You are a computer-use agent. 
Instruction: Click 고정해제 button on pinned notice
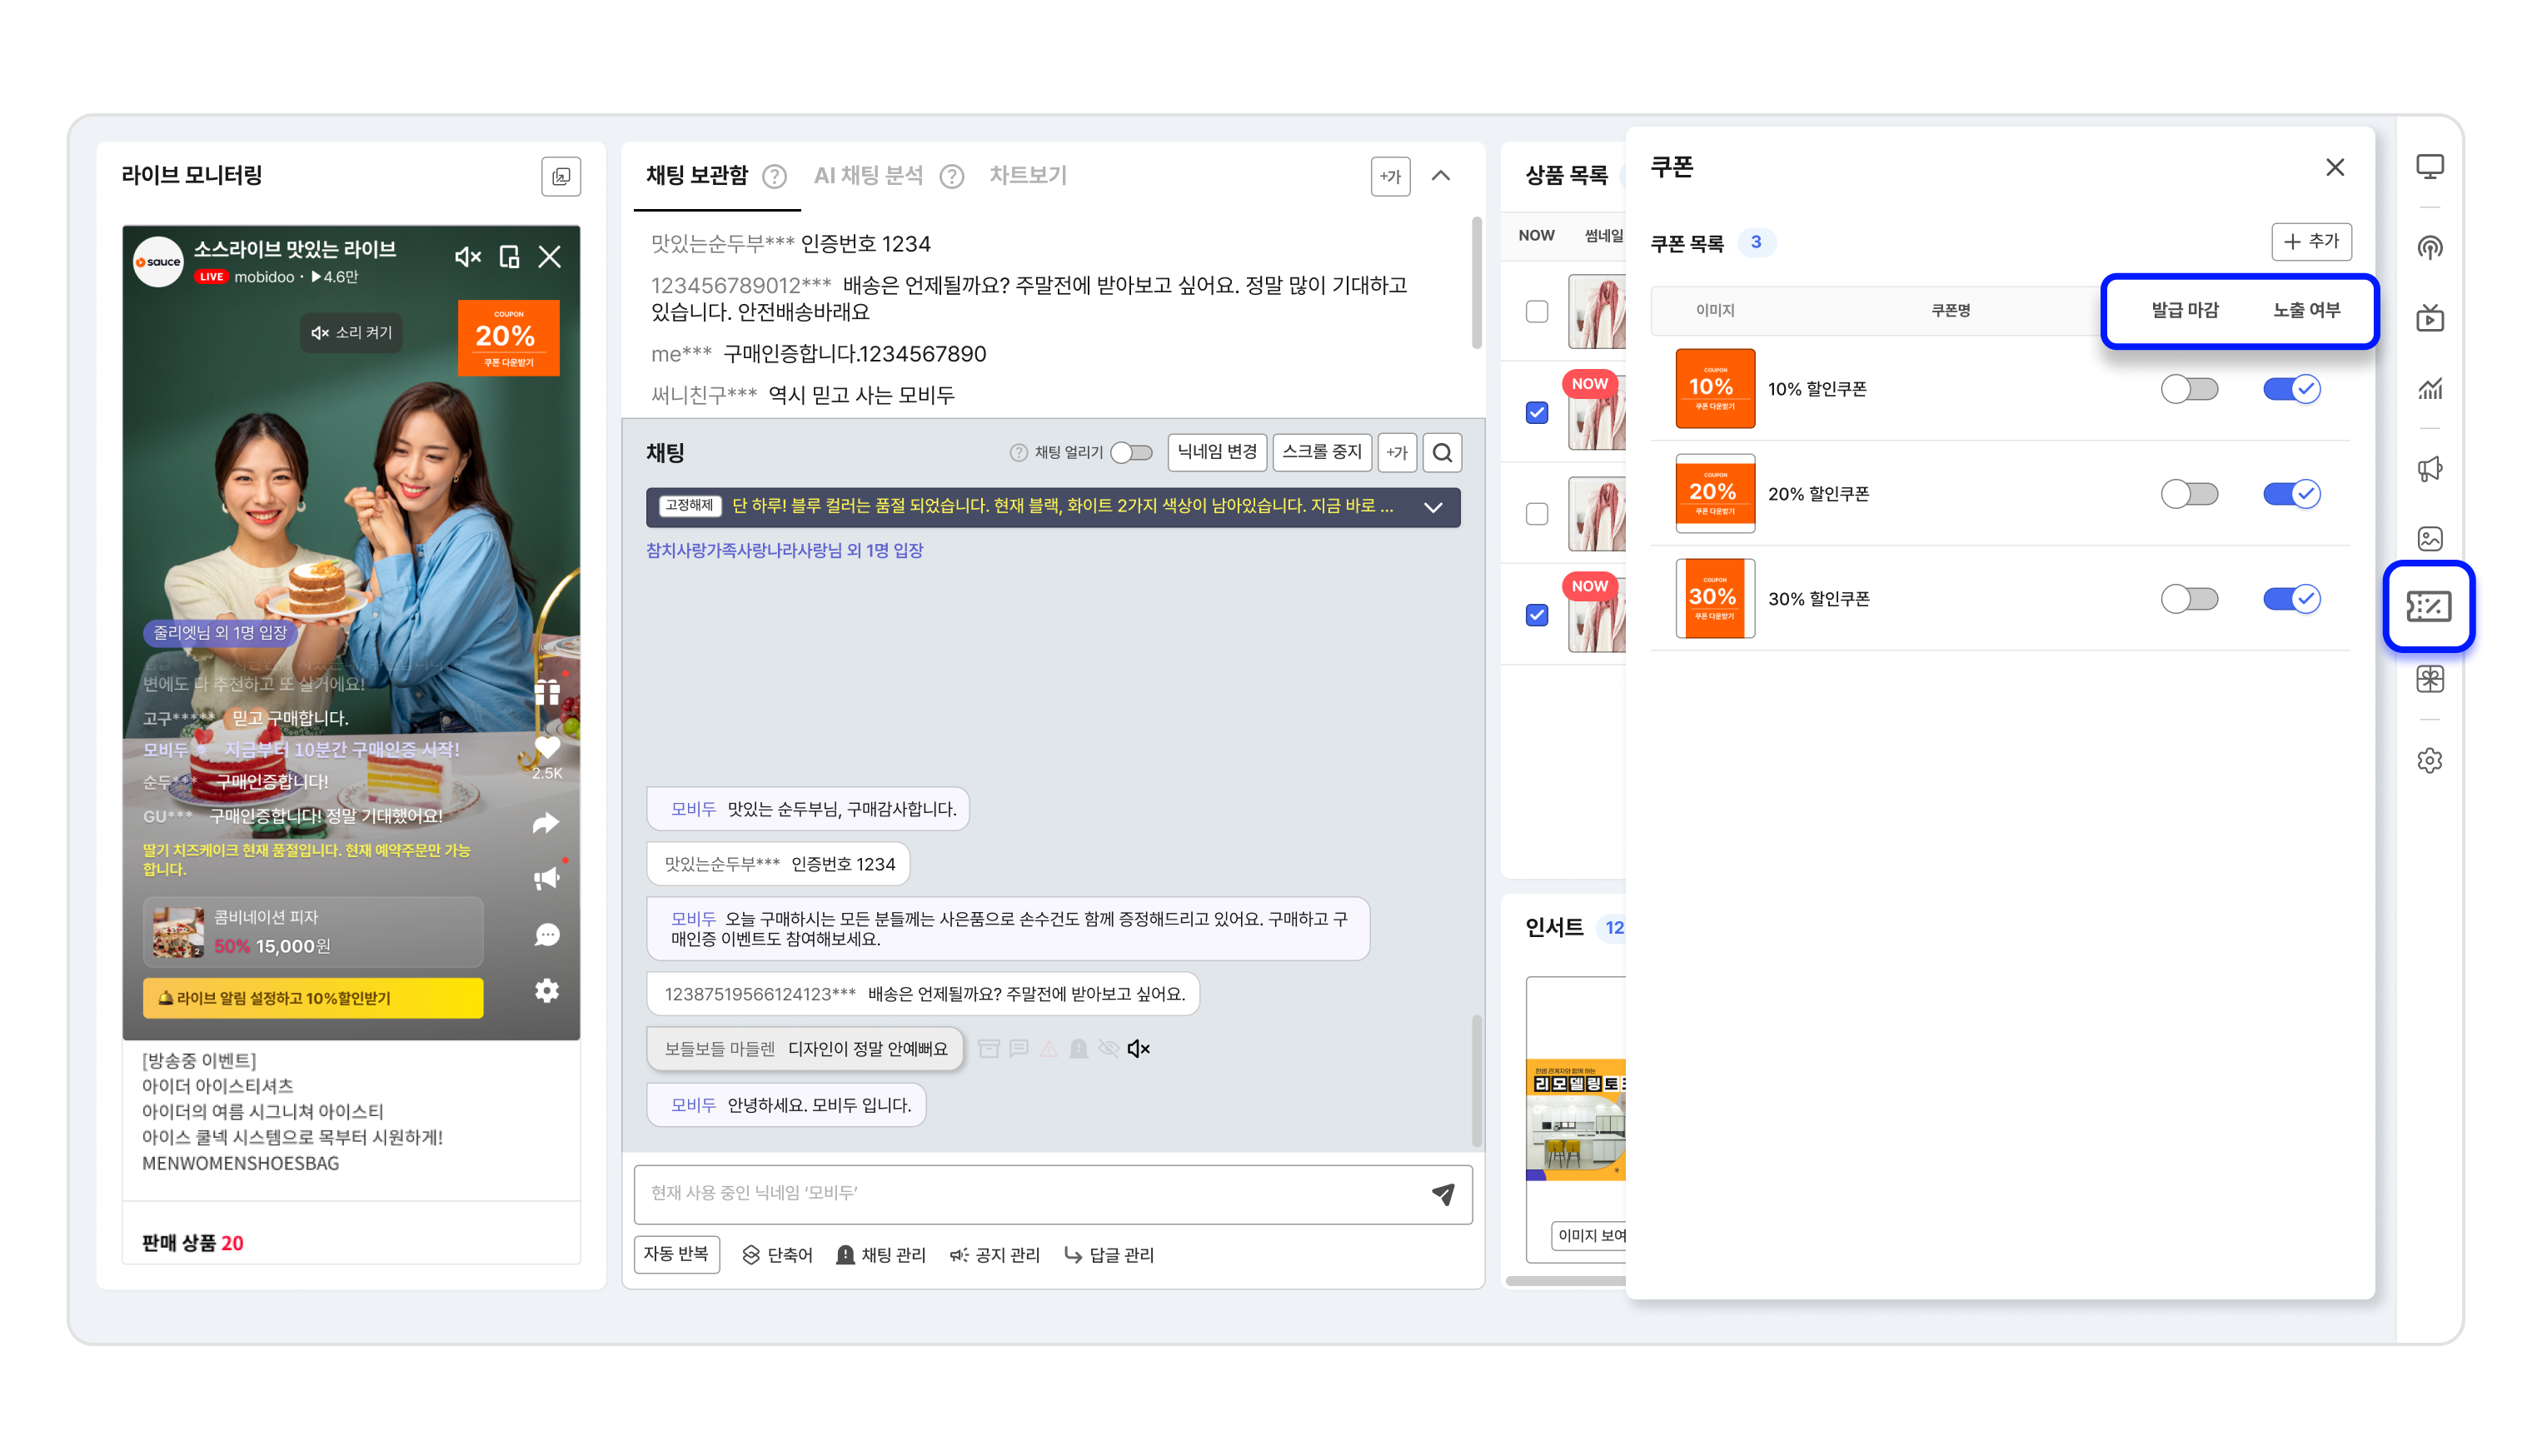[x=690, y=506]
